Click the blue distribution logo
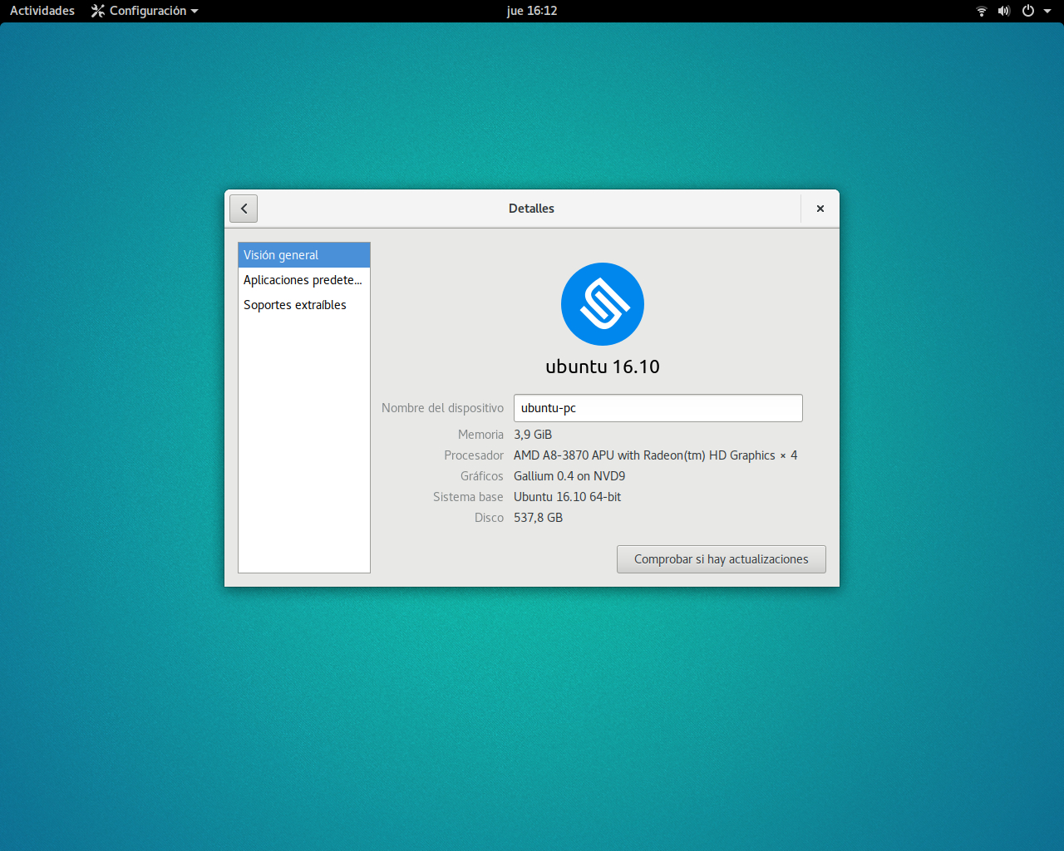Image resolution: width=1064 pixels, height=851 pixels. click(x=603, y=304)
